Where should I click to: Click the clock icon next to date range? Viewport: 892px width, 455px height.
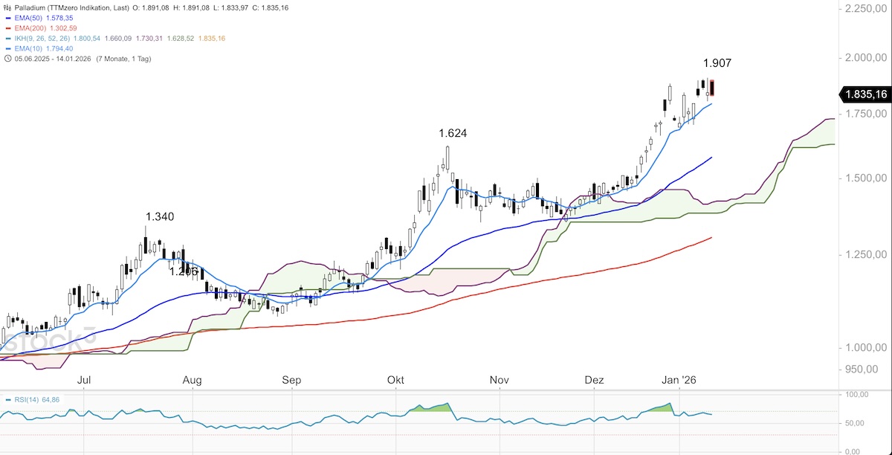click(7, 59)
